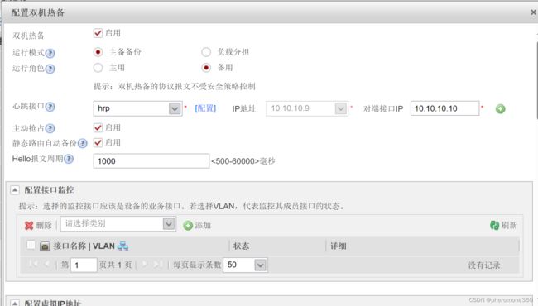
Task: Open 每页显示条数 50 dropdown
Action: [261, 265]
